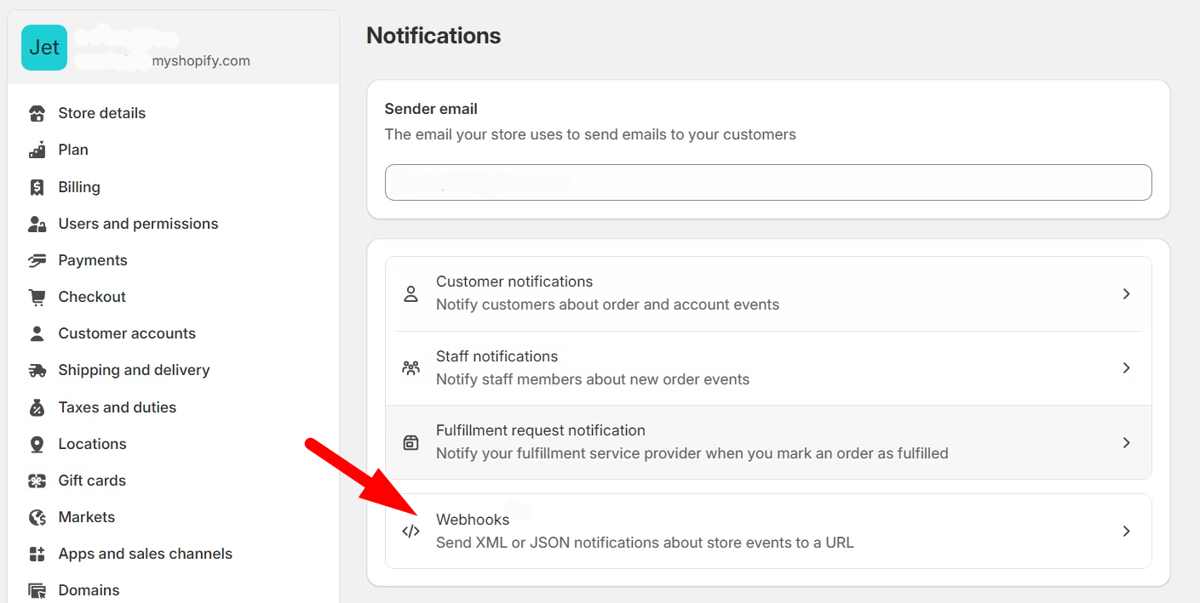
Task: Select Taxes and duties in sidebar
Action: 117,407
